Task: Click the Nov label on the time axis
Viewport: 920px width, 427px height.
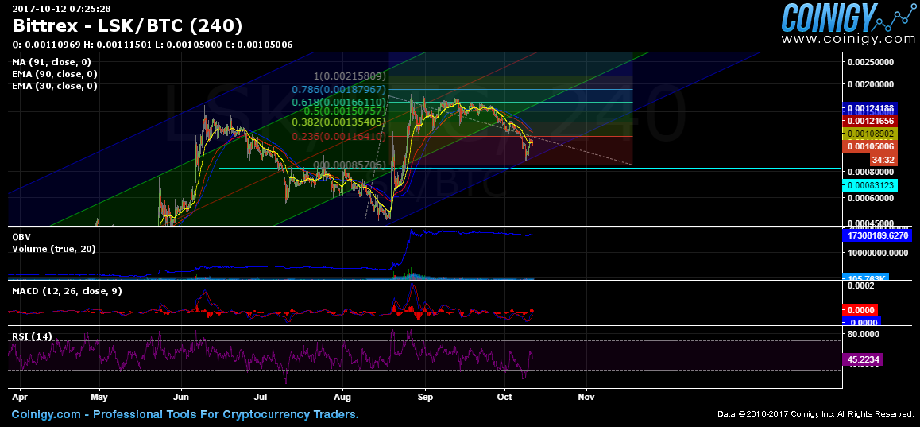Action: pyautogui.click(x=586, y=397)
